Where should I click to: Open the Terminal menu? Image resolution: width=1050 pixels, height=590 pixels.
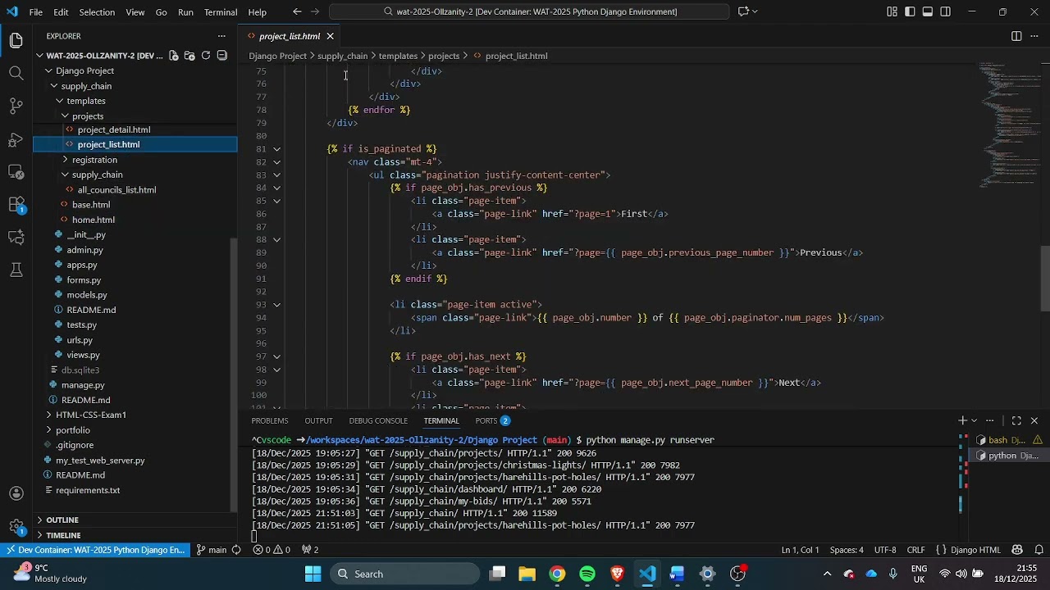[x=221, y=11]
